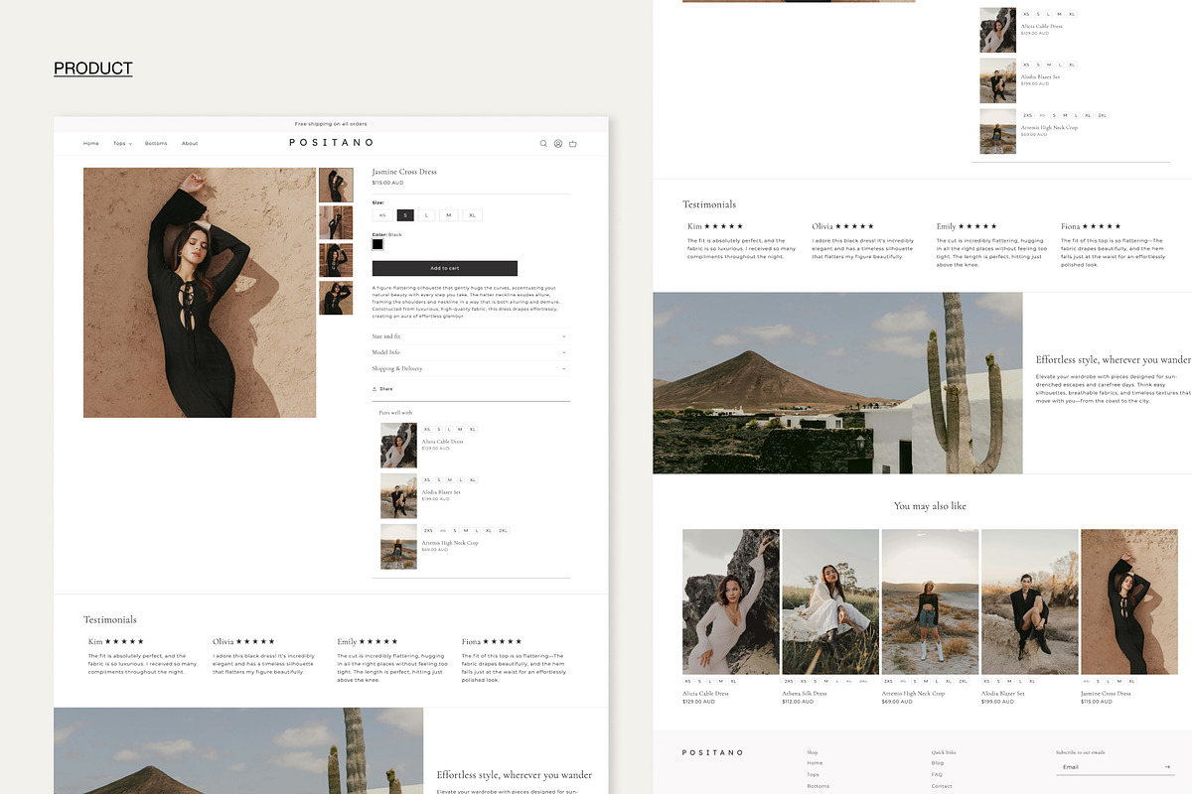The width and height of the screenshot is (1192, 794).
Task: Choose the Black color swatch
Action: pos(377,244)
